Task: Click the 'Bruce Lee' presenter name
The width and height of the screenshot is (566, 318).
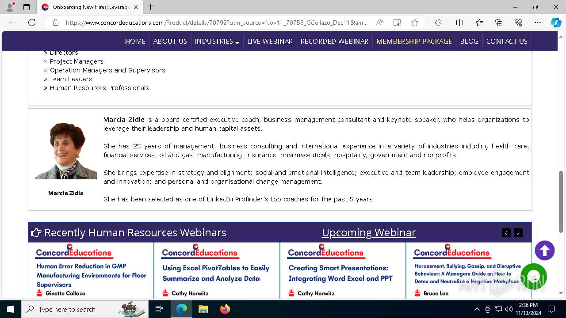Action: click(436, 293)
